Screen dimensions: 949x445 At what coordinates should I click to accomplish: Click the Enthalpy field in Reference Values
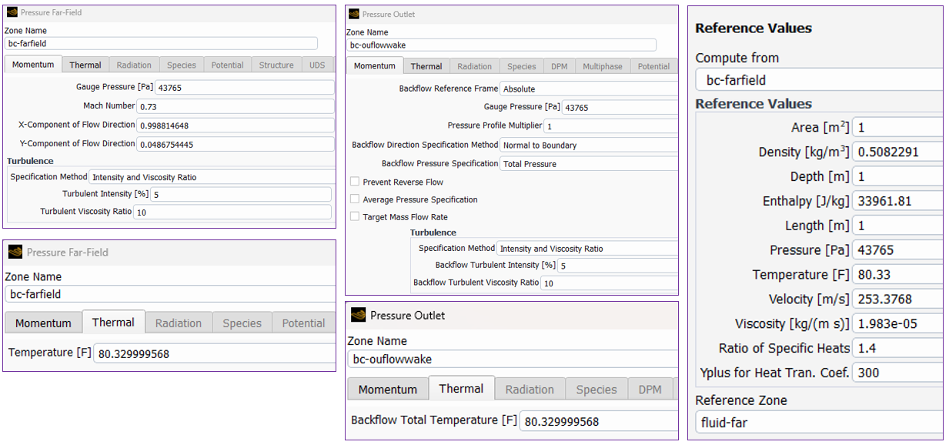tap(897, 202)
